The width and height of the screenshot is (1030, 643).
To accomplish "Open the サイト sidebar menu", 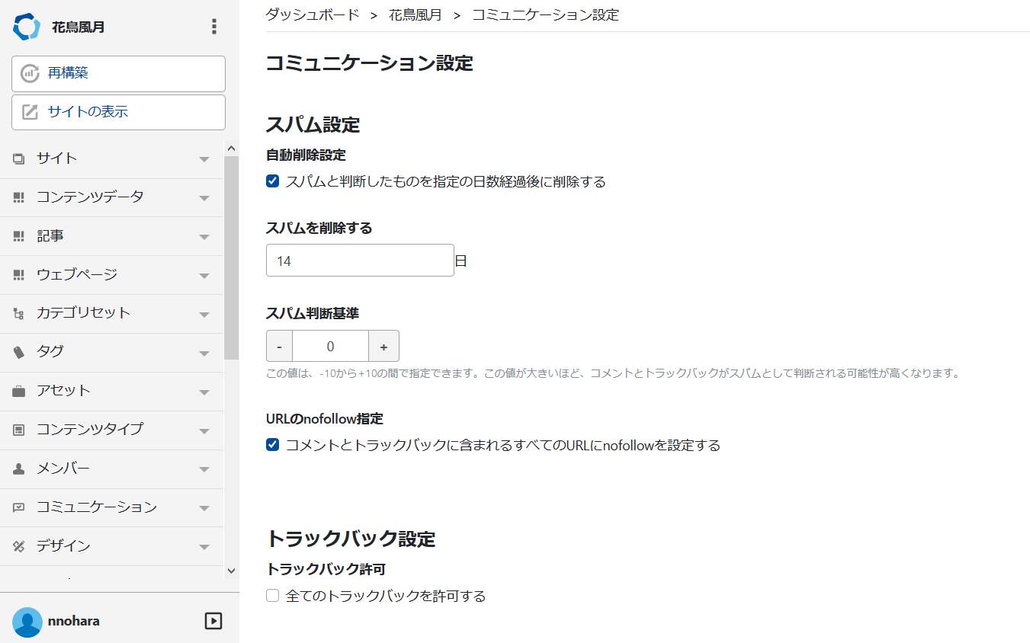I will pyautogui.click(x=112, y=158).
